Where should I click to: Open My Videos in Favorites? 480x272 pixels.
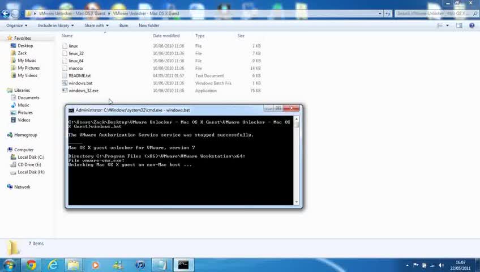coord(27,75)
